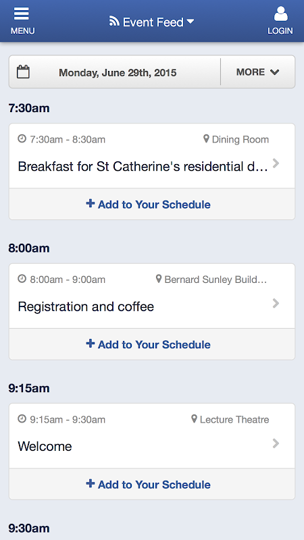Tap the LOGIN user icon
This screenshot has width=304, height=540.
click(x=280, y=14)
